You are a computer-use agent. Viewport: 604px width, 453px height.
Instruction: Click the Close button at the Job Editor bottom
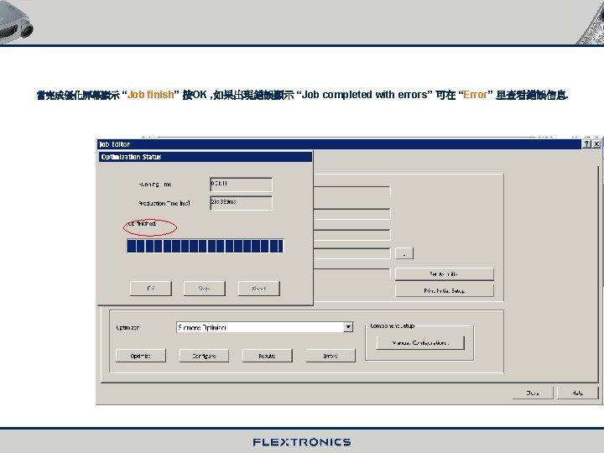(x=533, y=393)
